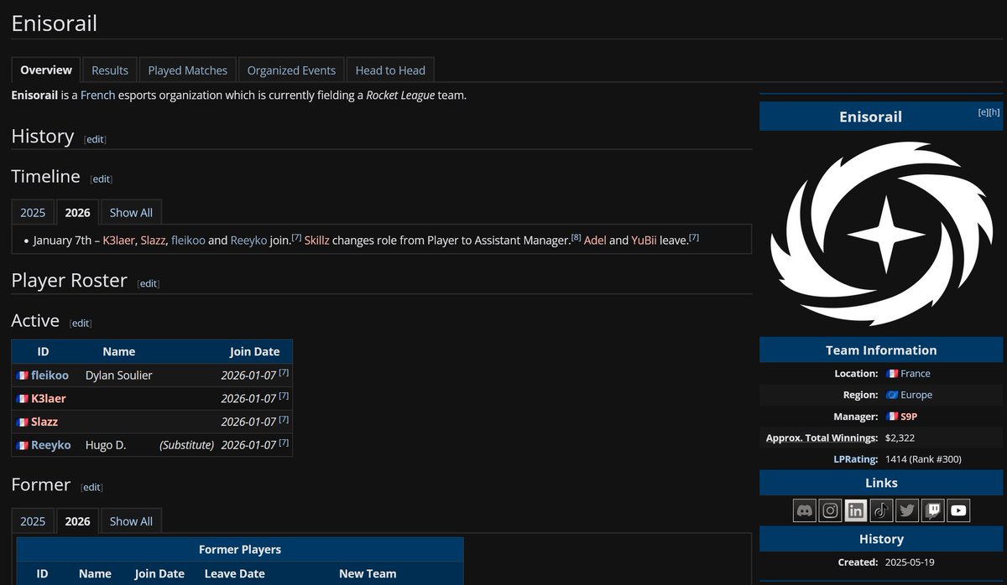Open reference [7] beside Reeyko's join date
Screen dimensions: 1007x585
pyautogui.click(x=284, y=443)
